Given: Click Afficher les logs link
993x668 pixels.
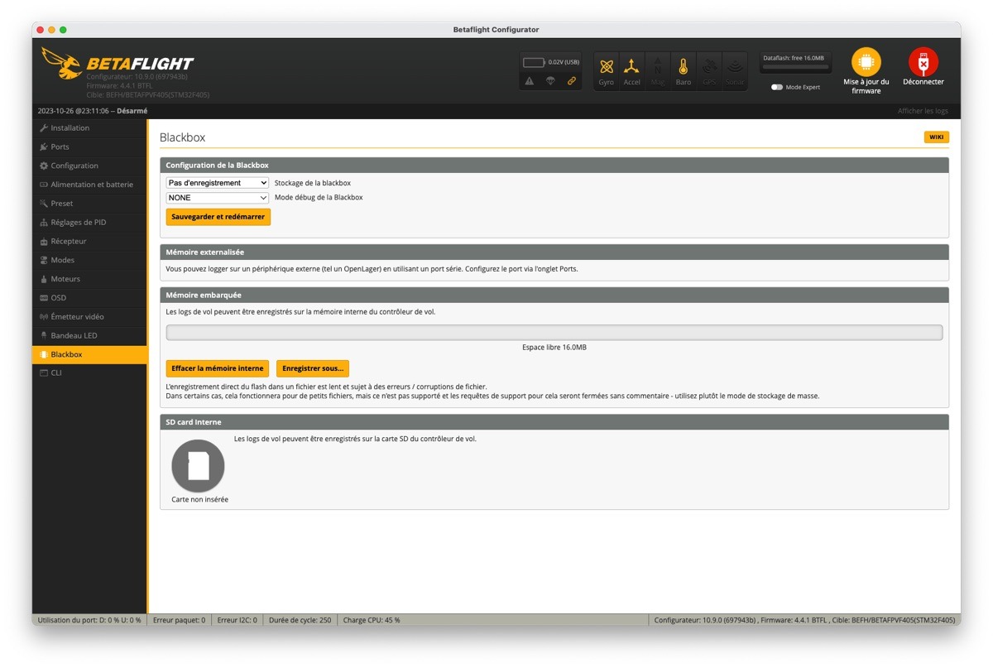Looking at the screenshot, I should coord(923,111).
